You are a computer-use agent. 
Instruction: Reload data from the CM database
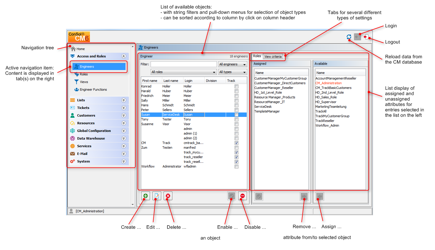click(x=349, y=37)
